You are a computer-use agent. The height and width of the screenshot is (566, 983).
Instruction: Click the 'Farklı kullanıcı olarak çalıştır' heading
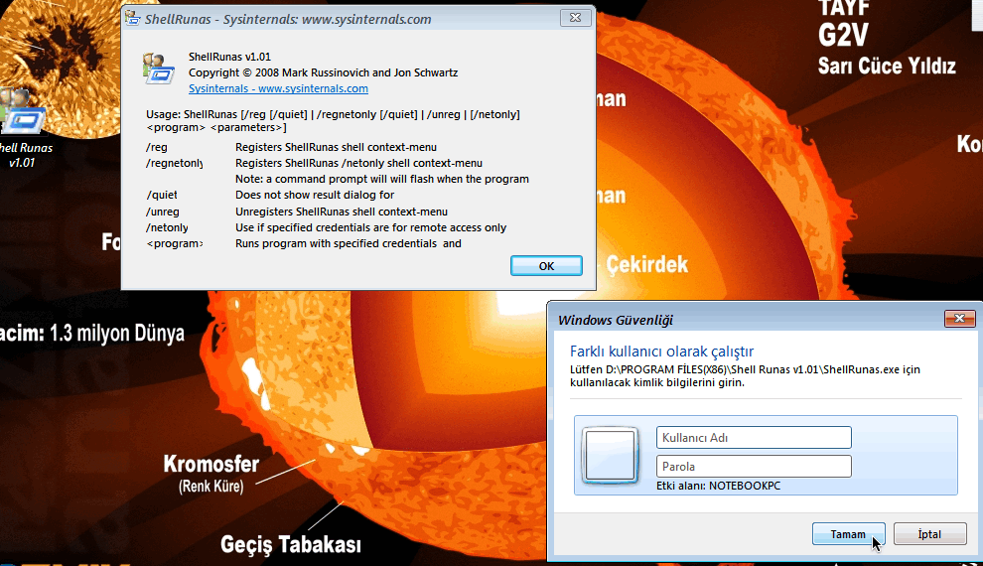click(x=661, y=351)
